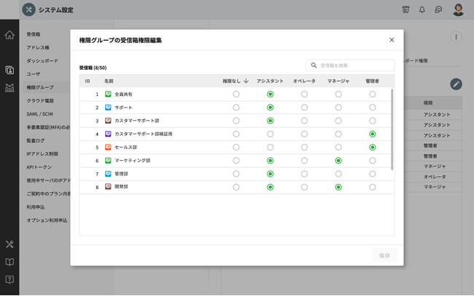Click the home icon in left sidebar
This screenshot has width=474, height=296.
point(9,35)
